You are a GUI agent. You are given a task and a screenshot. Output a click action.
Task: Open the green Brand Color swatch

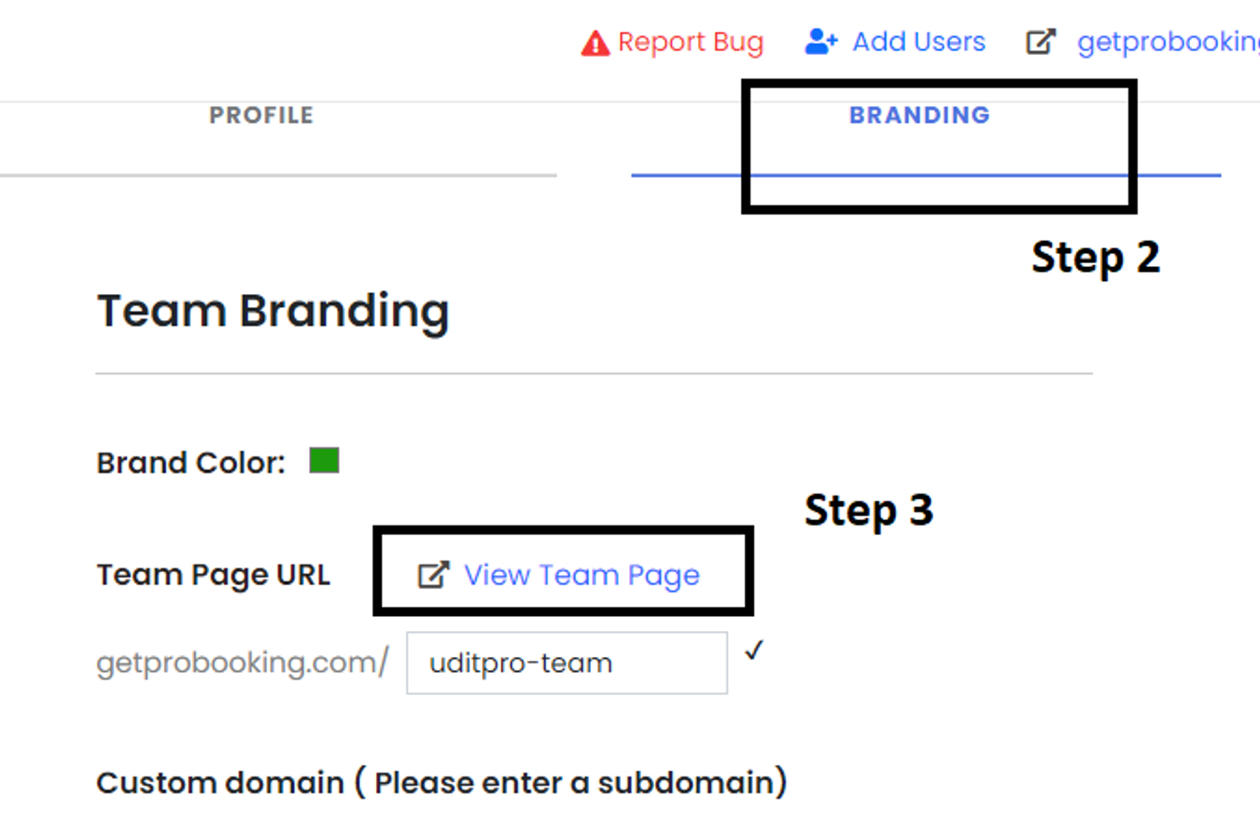tap(324, 461)
